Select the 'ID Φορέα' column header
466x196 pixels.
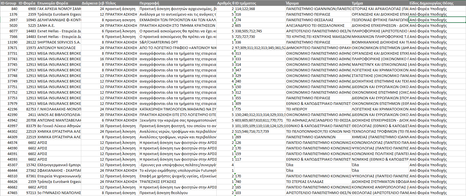click(27, 3)
